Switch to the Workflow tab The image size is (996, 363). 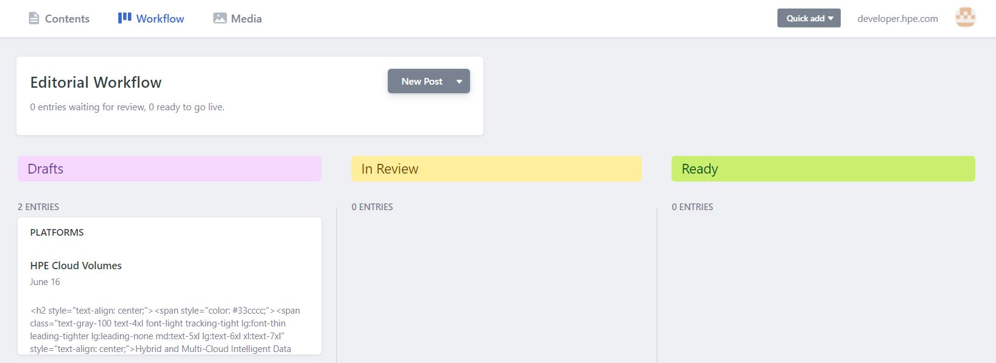(x=151, y=18)
